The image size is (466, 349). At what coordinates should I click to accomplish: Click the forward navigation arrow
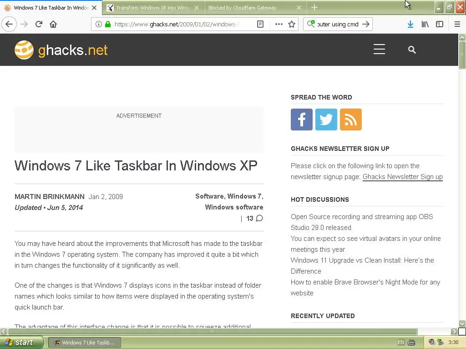(x=24, y=24)
